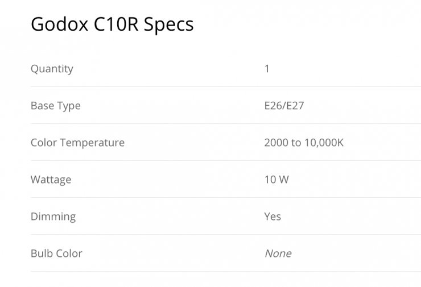The image size is (421, 287).
Task: Click the italic 'None' bulb color value
Action: [x=278, y=253]
